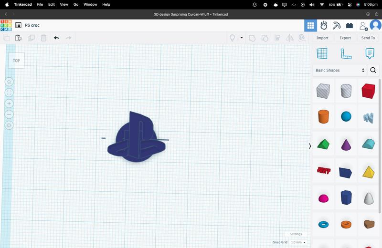This screenshot has width=382, height=248.
Task: Invite collaborators with add-person icon
Action: 363,26
